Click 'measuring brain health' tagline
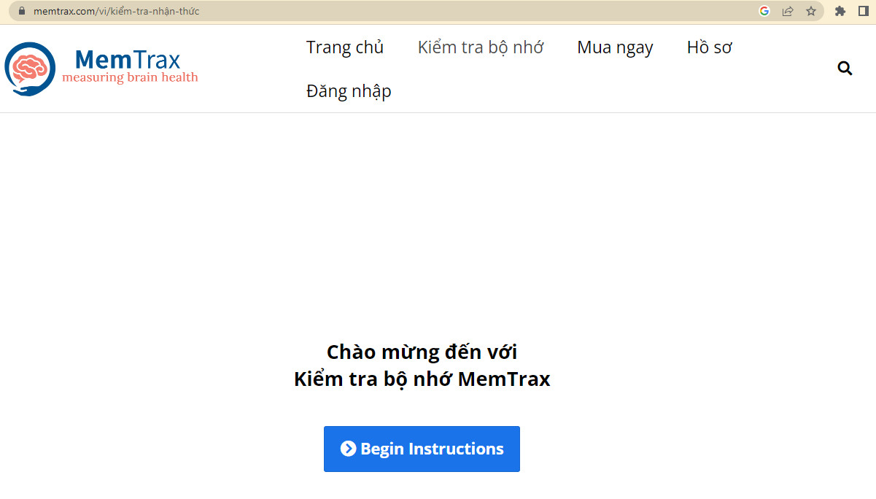The image size is (876, 499). [x=130, y=77]
